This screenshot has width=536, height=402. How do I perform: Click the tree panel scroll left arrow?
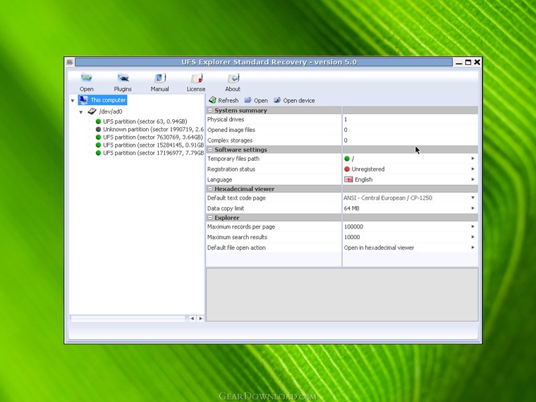coord(192,318)
